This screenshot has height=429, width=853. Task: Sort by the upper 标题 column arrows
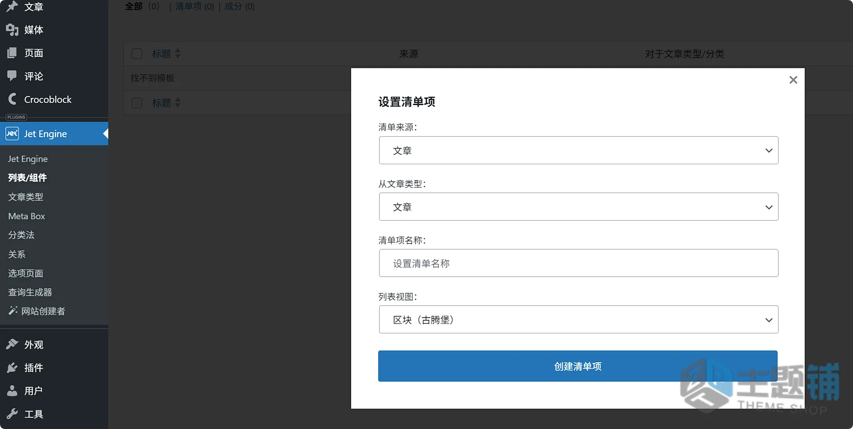tap(178, 53)
